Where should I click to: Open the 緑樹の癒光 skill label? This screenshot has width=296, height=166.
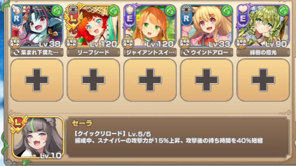[x=263, y=52]
